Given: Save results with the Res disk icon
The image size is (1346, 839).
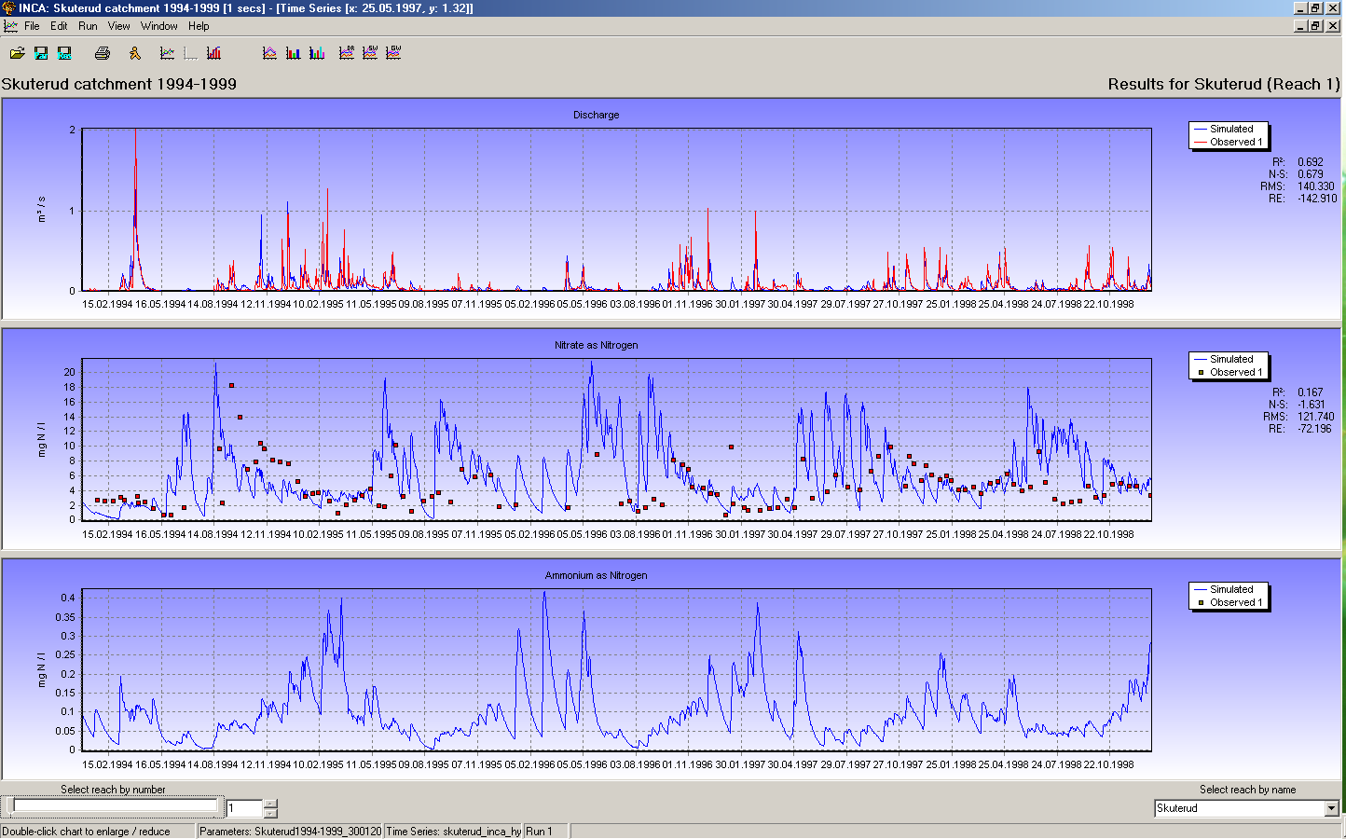Looking at the screenshot, I should [x=64, y=53].
